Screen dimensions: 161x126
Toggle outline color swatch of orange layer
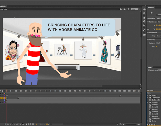(x=5, y=93)
